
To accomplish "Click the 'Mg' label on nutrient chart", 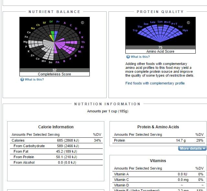I will point(25,42).
